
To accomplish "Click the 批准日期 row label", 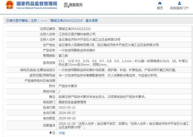I will tap(49, 108).
